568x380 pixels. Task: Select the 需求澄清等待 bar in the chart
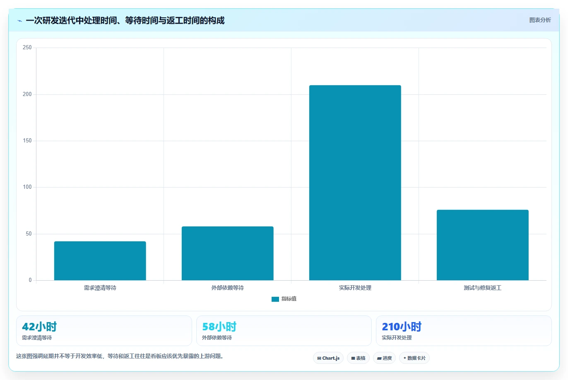100,261
